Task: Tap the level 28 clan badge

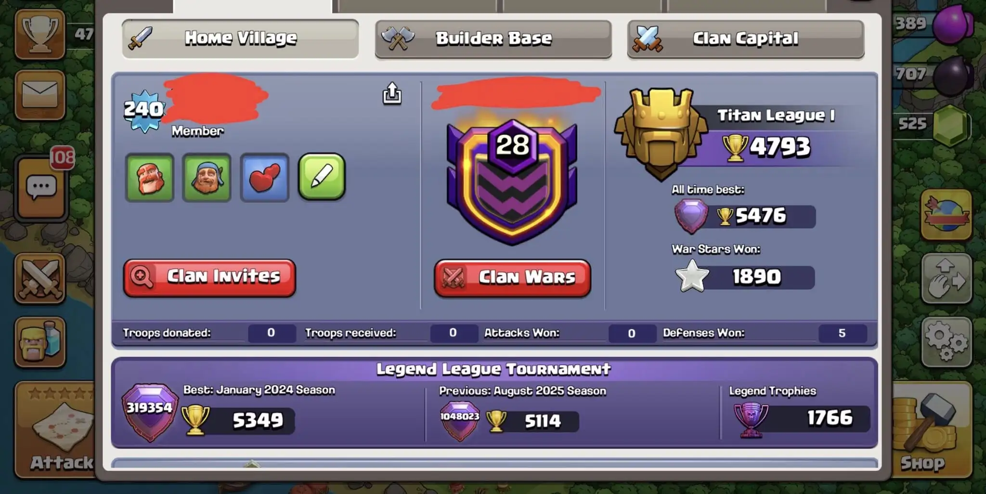Action: 512,182
